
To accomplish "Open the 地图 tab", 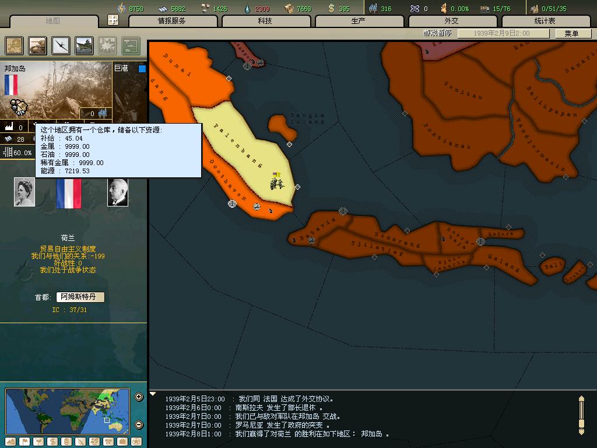I will point(53,21).
